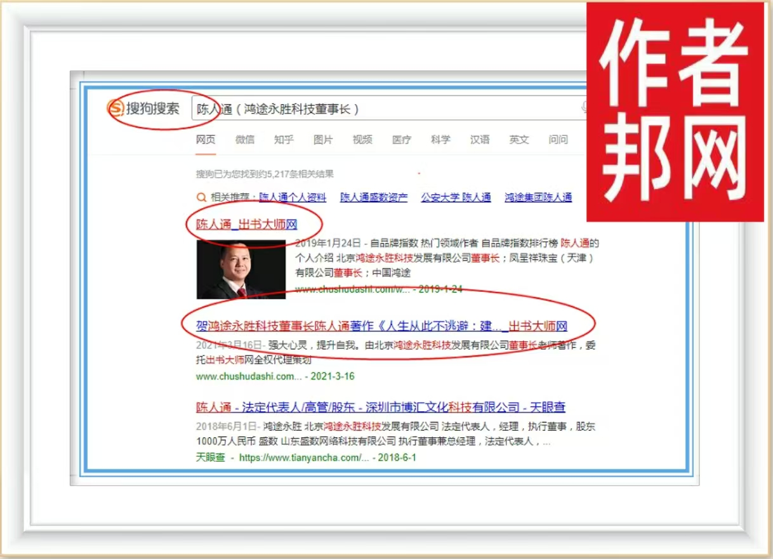This screenshot has width=773, height=559.
Task: Click related suggestion 陈人通个人资料
Action: click(x=293, y=197)
